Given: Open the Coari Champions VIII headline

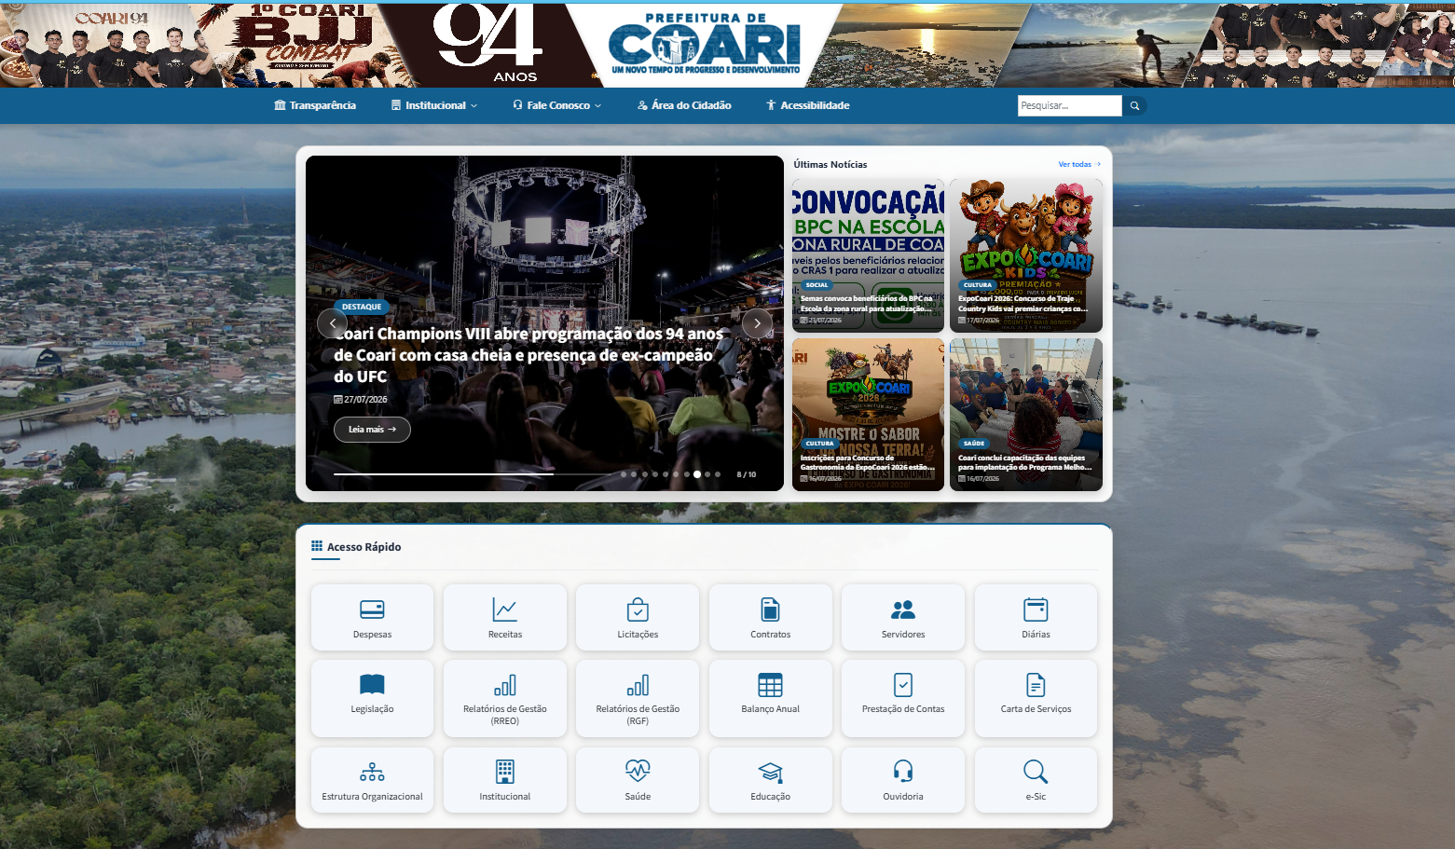Looking at the screenshot, I should [x=528, y=355].
